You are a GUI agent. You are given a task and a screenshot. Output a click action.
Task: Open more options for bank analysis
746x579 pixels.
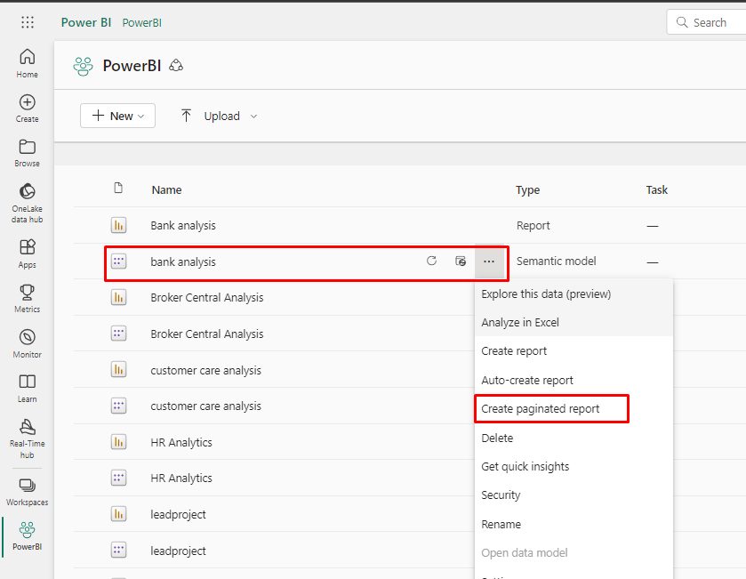[x=489, y=261]
